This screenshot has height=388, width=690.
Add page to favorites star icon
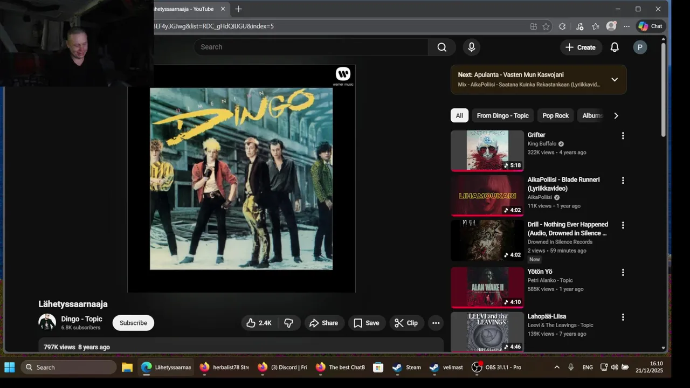(546, 26)
